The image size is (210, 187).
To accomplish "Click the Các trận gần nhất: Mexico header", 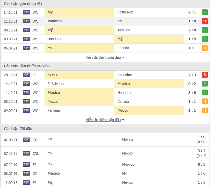I will [x=27, y=66].
